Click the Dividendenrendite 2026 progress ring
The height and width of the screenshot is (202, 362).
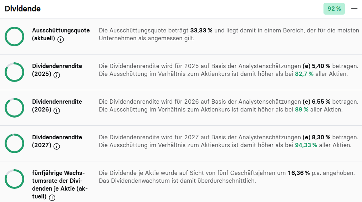[14, 108]
